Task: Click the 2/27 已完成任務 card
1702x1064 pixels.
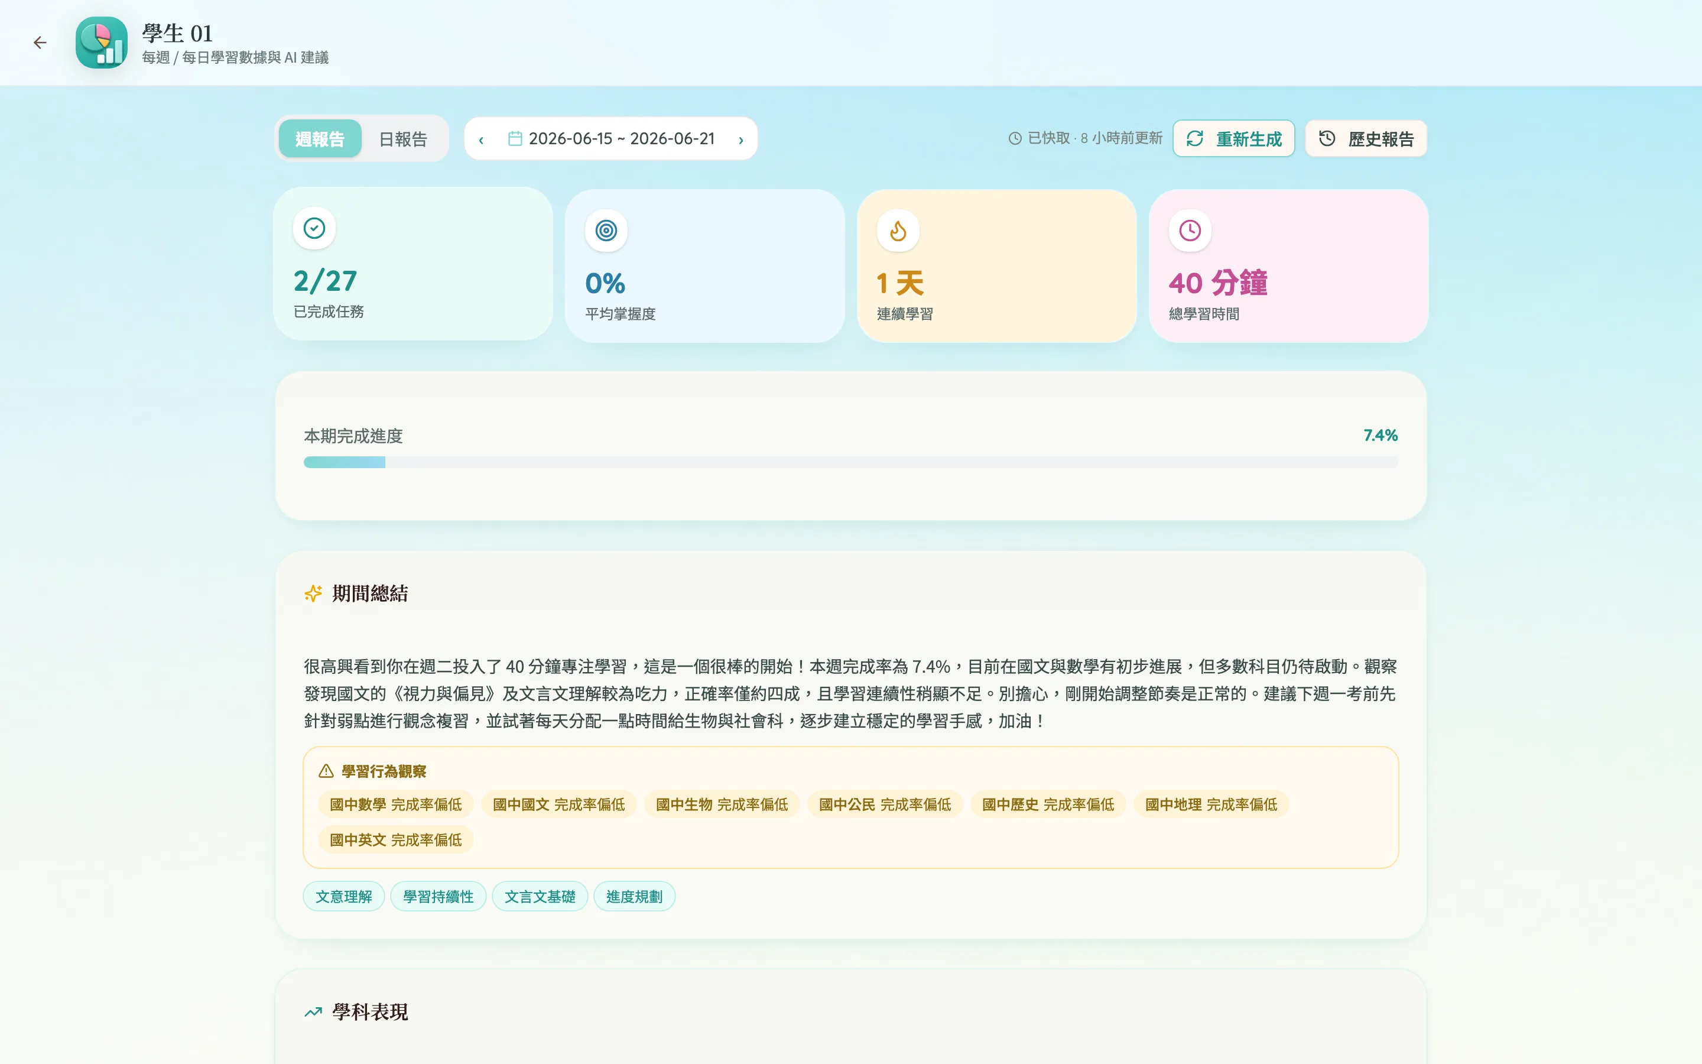Action: point(413,264)
